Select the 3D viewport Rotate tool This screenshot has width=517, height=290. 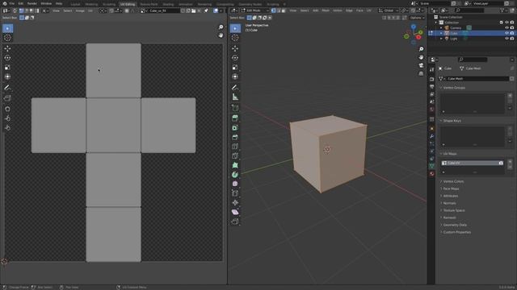(235, 58)
